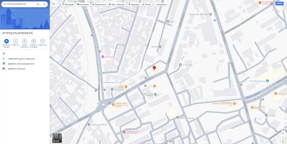Select the Развлечения filter chip
Viewport: 287px width, 144px height.
coord(99,4)
